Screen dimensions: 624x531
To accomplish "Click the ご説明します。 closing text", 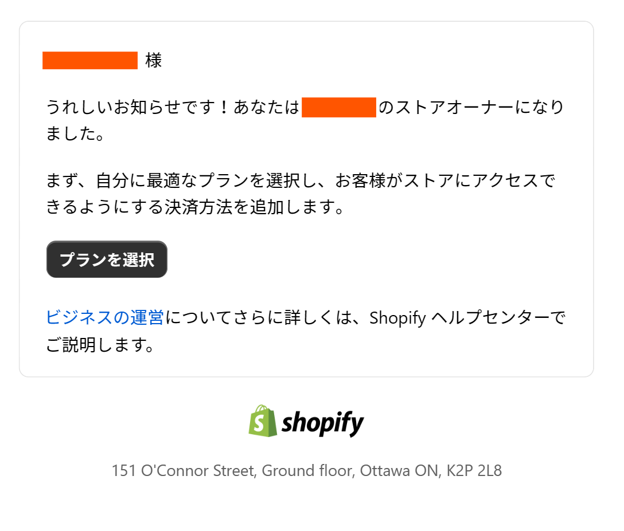I will tap(100, 345).
